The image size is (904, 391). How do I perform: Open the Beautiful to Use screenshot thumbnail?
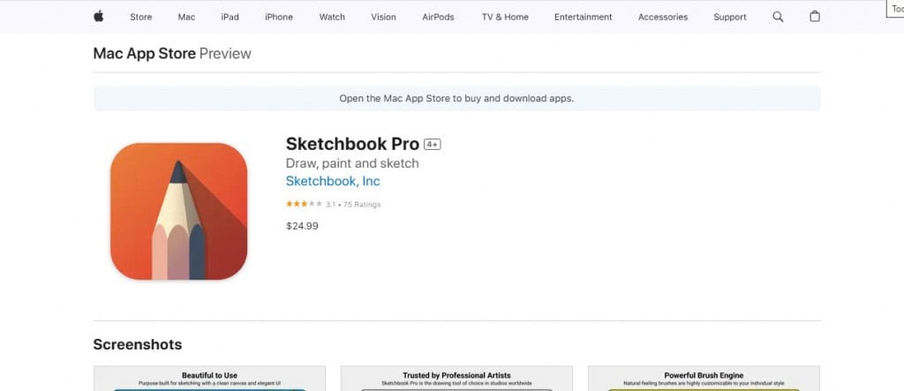point(209,379)
